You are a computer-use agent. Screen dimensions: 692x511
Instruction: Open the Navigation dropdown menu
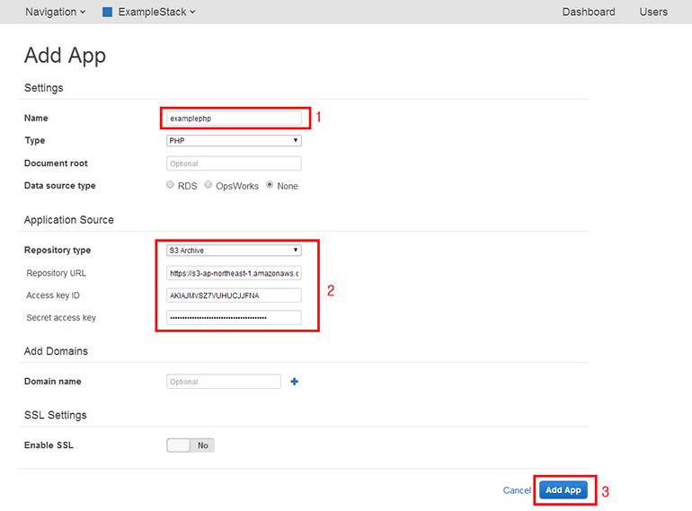[x=55, y=12]
